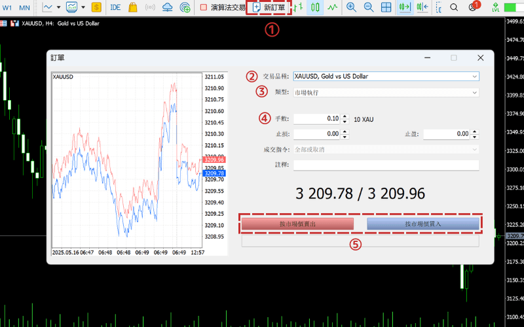Decrease 止損 stop loss value
Screen dimensions: 524x327
click(x=345, y=137)
